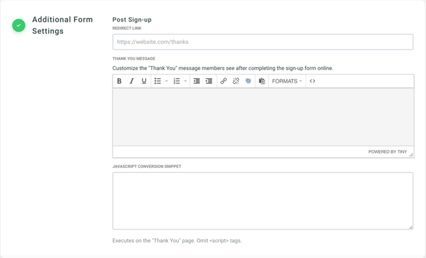The image size is (426, 258).
Task: Increase indent of the paragraph
Action: pos(209,81)
